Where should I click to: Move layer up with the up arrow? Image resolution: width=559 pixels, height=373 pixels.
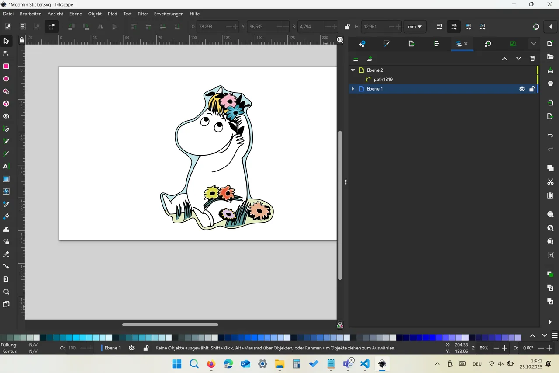pos(504,59)
